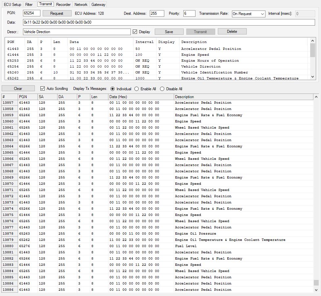This screenshot has width=321, height=296.
Task: Click the Request button next to PGN
Action: tap(57, 13)
